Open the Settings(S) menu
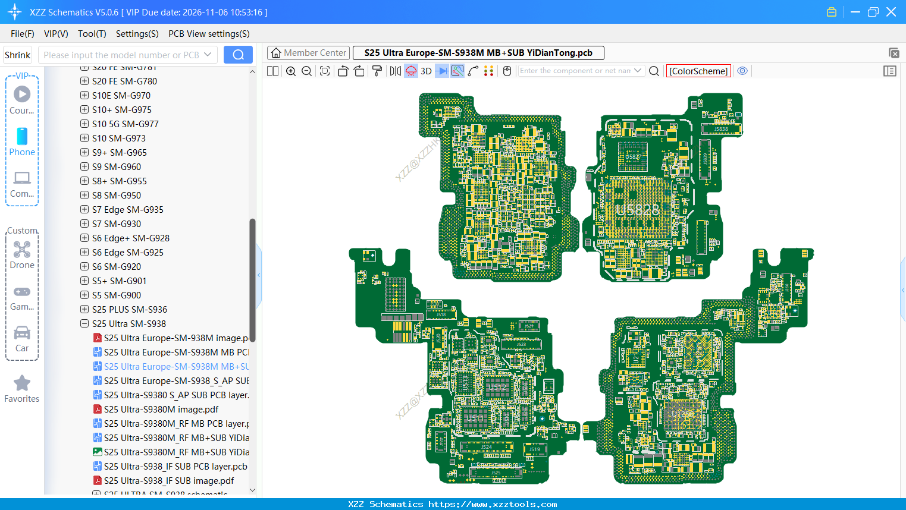The width and height of the screenshot is (906, 510). tap(137, 34)
